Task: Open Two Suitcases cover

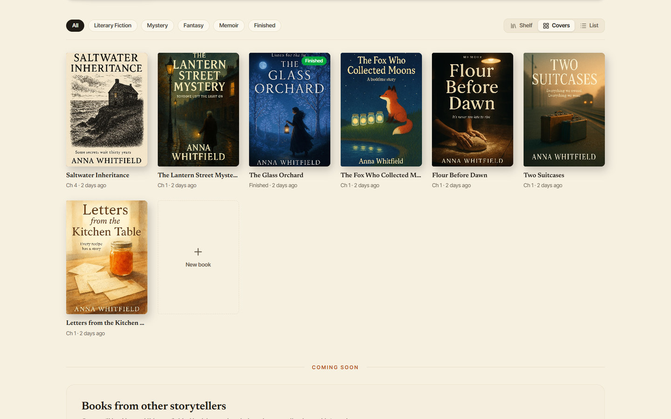Action: [x=564, y=109]
